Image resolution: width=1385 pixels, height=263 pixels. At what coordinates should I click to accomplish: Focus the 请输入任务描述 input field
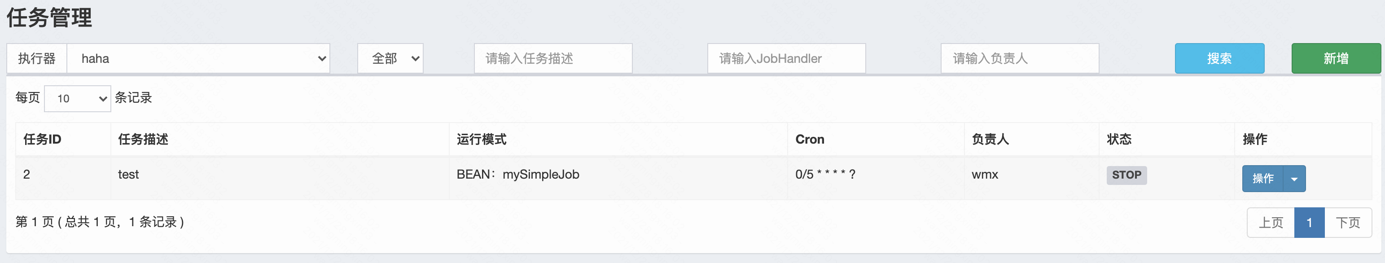pos(553,59)
